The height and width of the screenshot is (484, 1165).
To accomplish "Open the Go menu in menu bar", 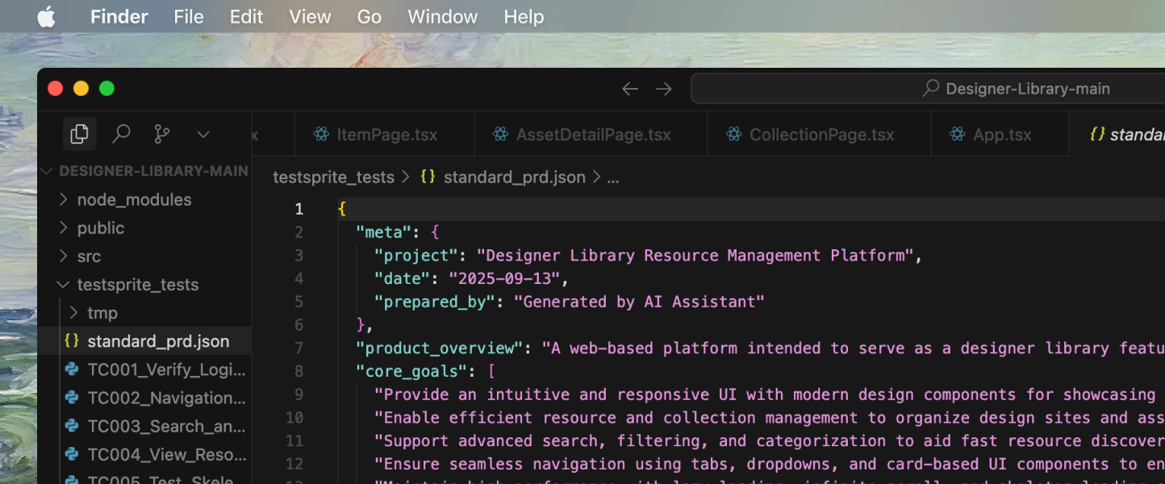I will tap(369, 17).
